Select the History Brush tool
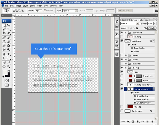The height and width of the screenshot is (125, 159). click(x=9, y=42)
